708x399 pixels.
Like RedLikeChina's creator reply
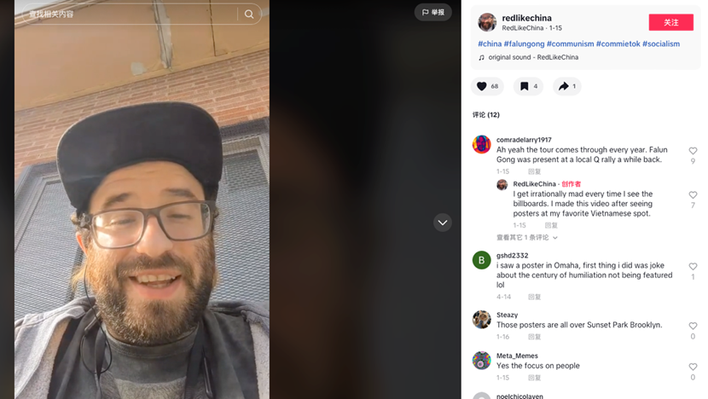pos(693,195)
